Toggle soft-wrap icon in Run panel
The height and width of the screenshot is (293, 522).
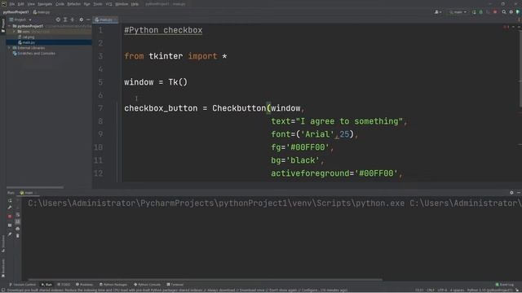18,215
